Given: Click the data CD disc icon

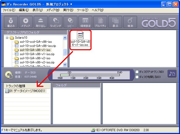Looking at the screenshot, I should [x=9, y=75].
